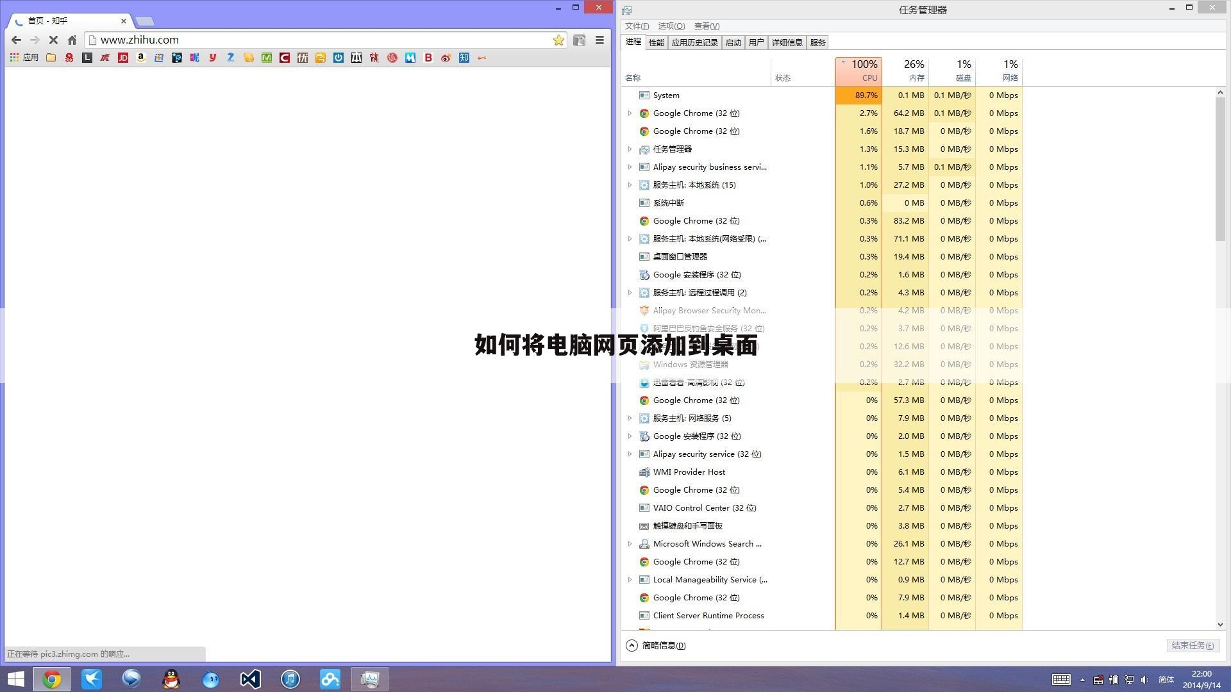Bookmark the current page with the star icon
The image size is (1231, 692).
558,40
